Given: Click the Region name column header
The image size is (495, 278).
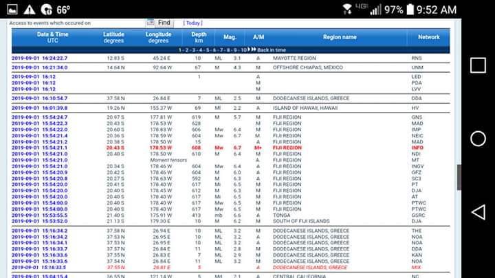Looking at the screenshot, I should click(340, 37).
